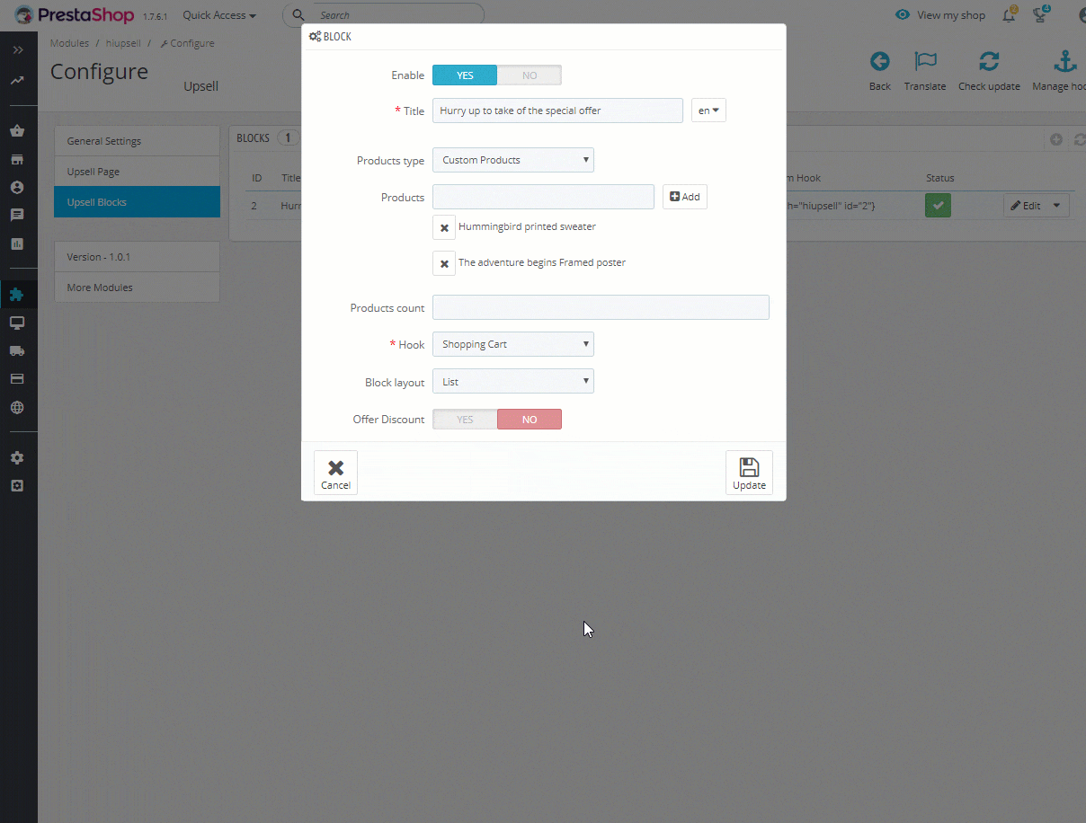Click the Version - 1.0.1 item

(x=137, y=257)
